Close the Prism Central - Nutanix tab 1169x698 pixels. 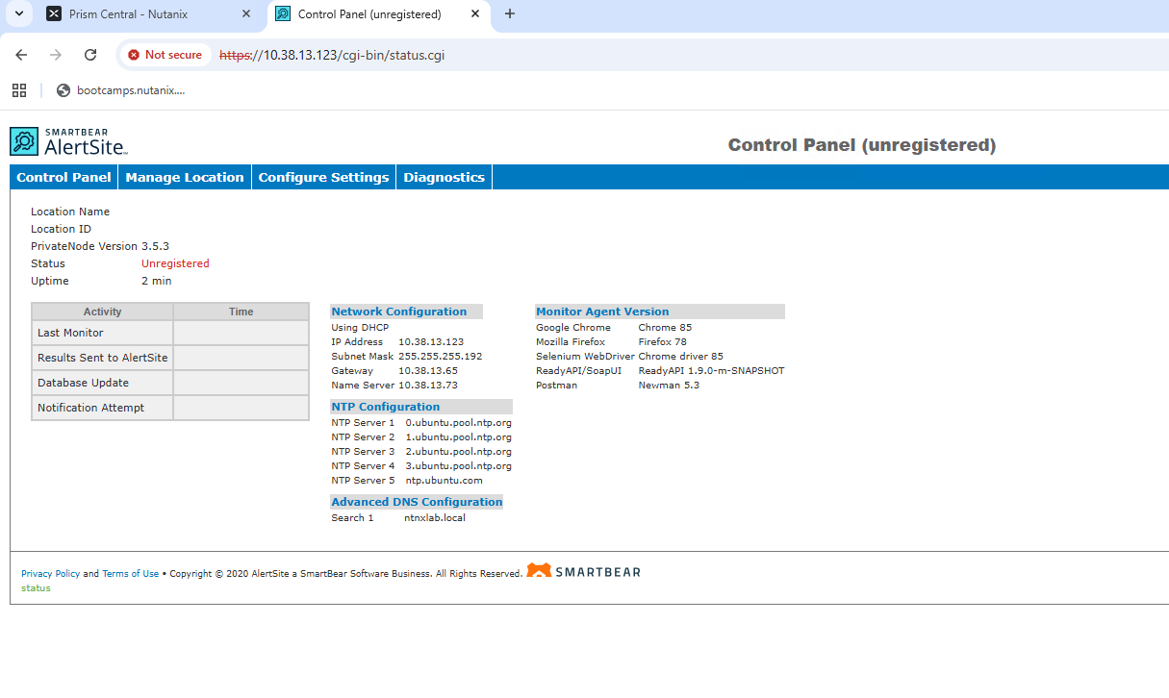246,14
